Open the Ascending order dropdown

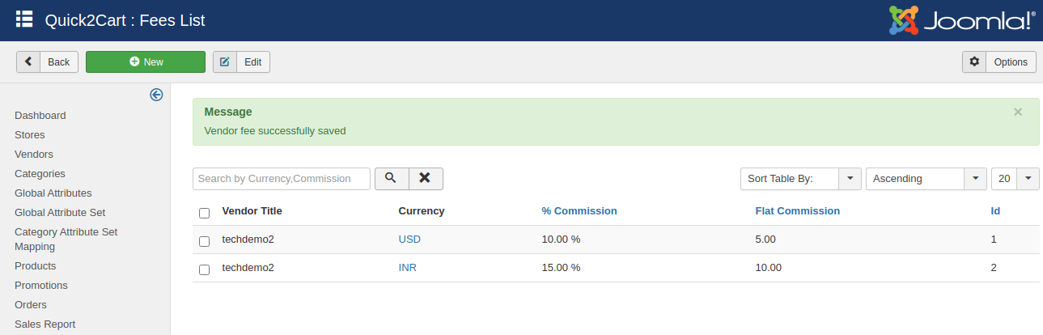click(x=926, y=179)
